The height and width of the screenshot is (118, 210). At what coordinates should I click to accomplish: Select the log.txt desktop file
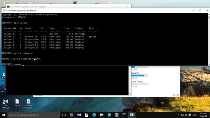[17, 103]
